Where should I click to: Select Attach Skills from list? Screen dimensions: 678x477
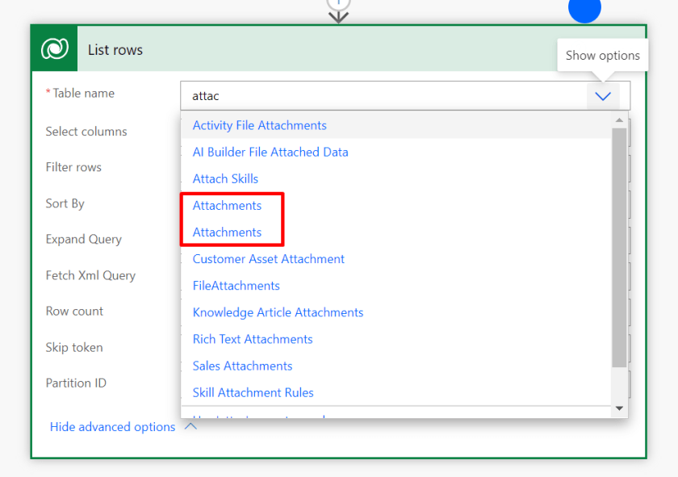225,178
